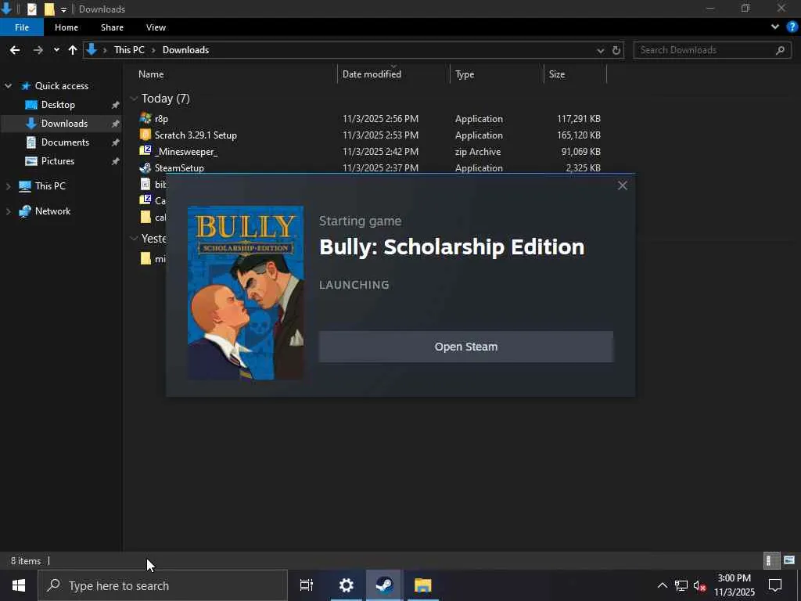The height and width of the screenshot is (601, 801).
Task: Open Documents in the navigation pane
Action: click(65, 142)
